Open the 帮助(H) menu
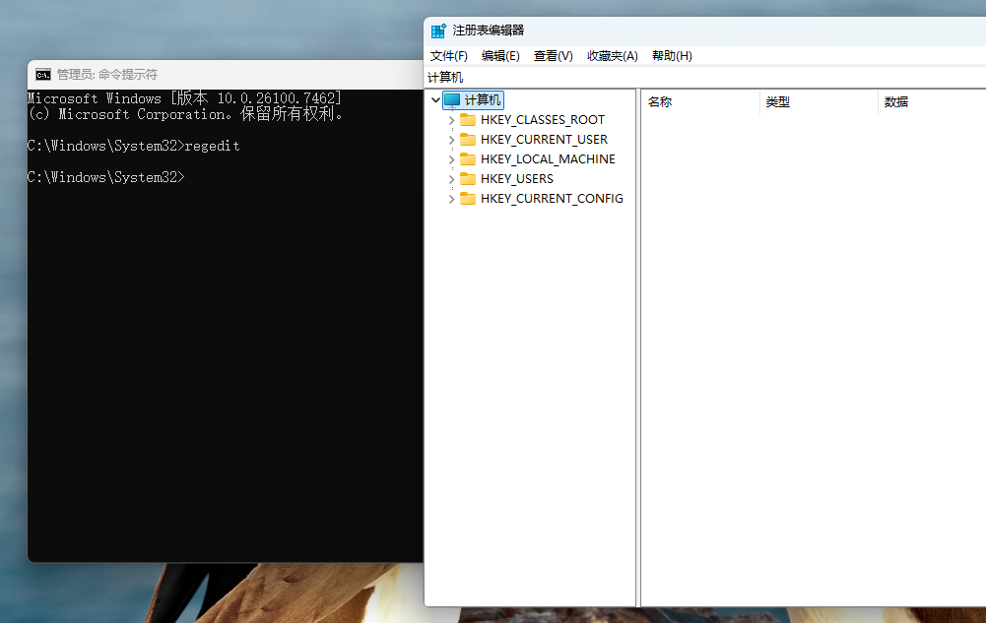The width and height of the screenshot is (986, 623). [672, 56]
